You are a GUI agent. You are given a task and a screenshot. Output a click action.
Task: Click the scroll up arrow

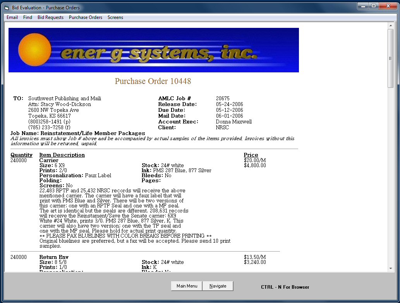click(x=391, y=26)
